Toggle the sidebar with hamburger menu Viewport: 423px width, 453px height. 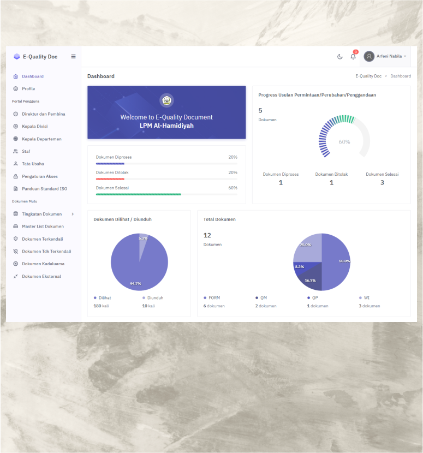coord(74,57)
